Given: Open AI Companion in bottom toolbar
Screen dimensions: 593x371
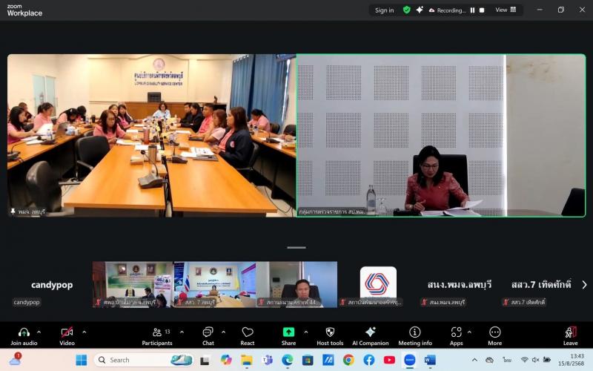Looking at the screenshot, I should [x=370, y=335].
